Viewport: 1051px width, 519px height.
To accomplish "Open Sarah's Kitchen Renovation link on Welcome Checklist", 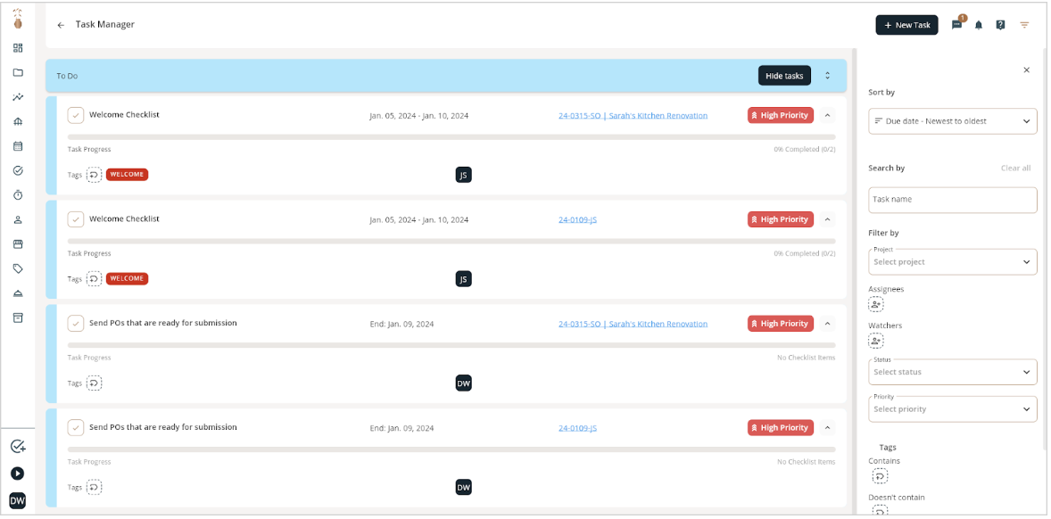I will [x=633, y=115].
